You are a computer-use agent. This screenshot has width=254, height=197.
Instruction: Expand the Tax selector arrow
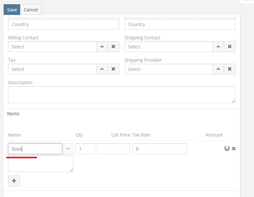[102, 69]
